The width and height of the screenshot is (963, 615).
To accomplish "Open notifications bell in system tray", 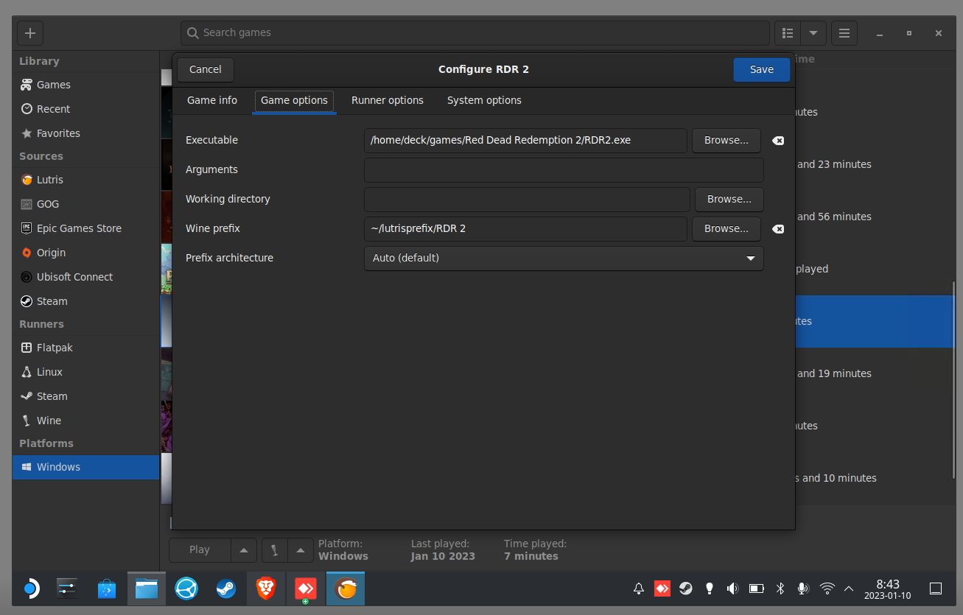I will click(639, 588).
